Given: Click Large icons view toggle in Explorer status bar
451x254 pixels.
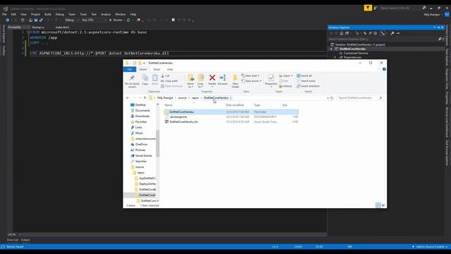Looking at the screenshot, I should (x=383, y=205).
